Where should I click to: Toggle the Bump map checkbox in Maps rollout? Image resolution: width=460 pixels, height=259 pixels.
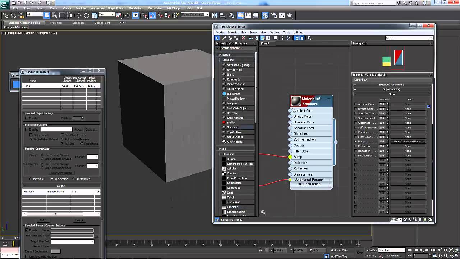356,141
